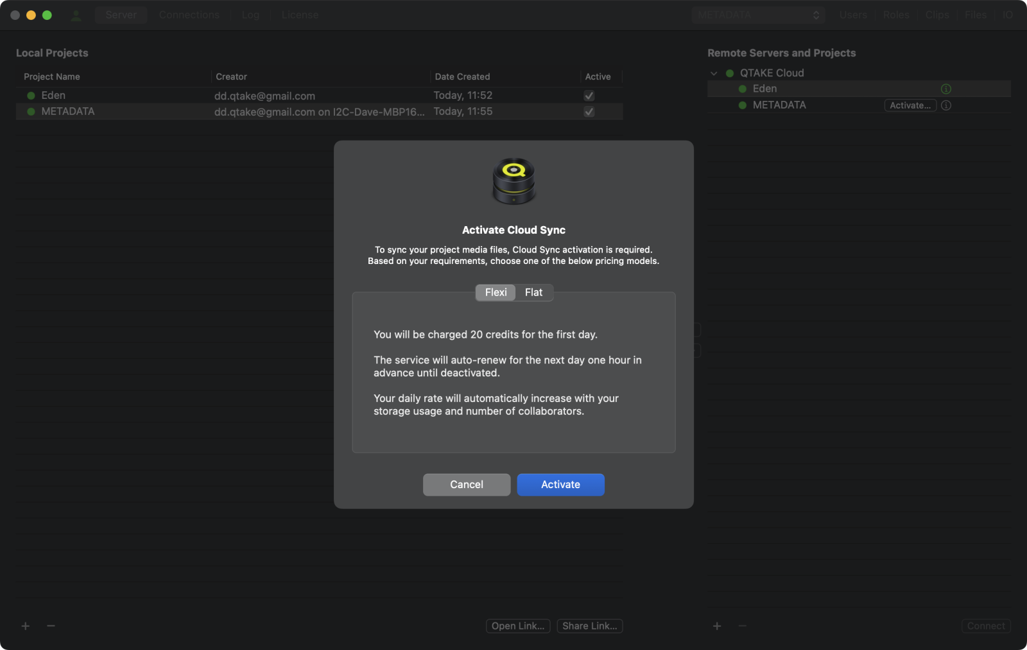The width and height of the screenshot is (1027, 650).
Task: Open the METADATA project selector dropdown
Action: click(x=758, y=15)
